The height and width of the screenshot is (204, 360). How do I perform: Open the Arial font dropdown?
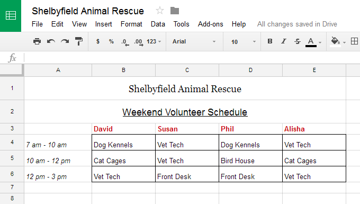[x=194, y=41]
